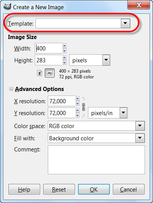This screenshot has width=153, height=203.
Task: Open the Color space dropdown
Action: click(140, 126)
